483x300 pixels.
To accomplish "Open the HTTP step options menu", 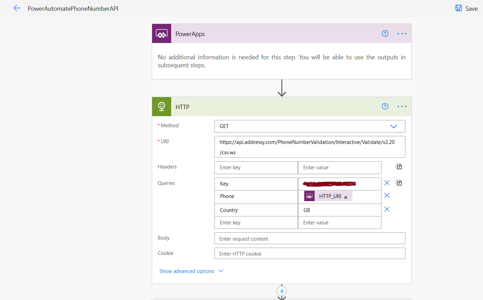I will pyautogui.click(x=402, y=106).
